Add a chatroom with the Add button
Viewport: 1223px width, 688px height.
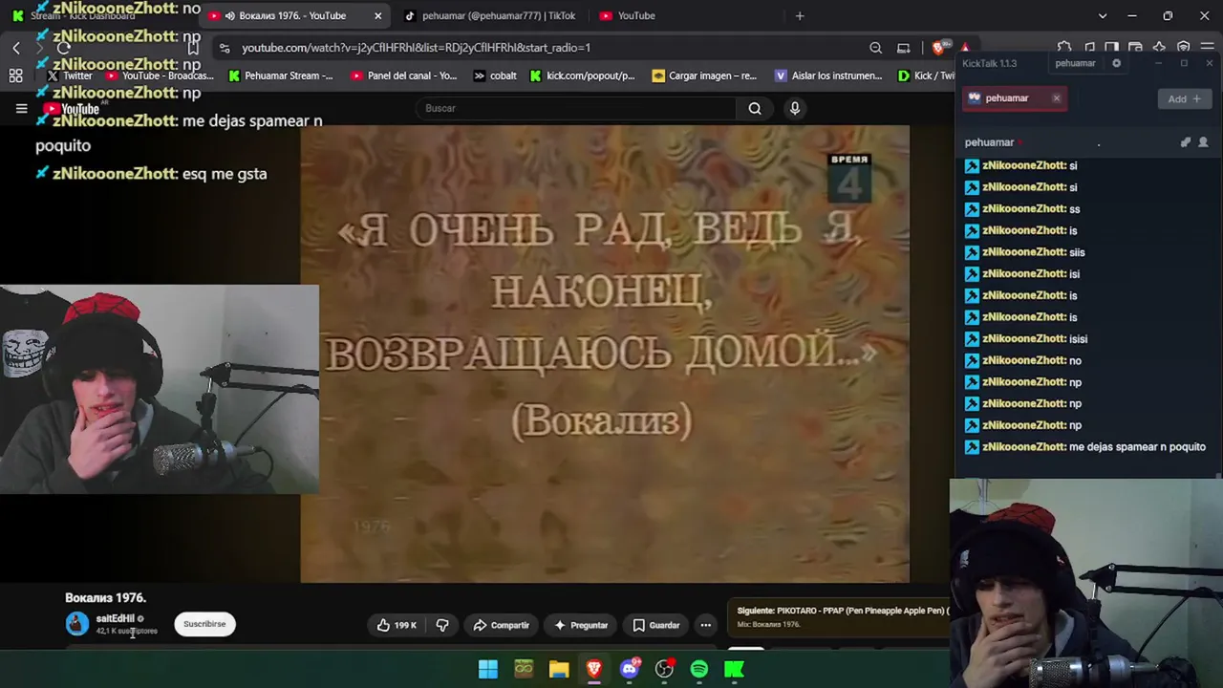pyautogui.click(x=1184, y=98)
